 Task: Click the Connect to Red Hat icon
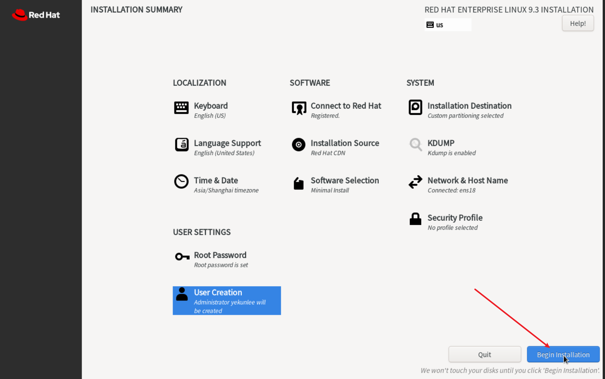point(299,108)
